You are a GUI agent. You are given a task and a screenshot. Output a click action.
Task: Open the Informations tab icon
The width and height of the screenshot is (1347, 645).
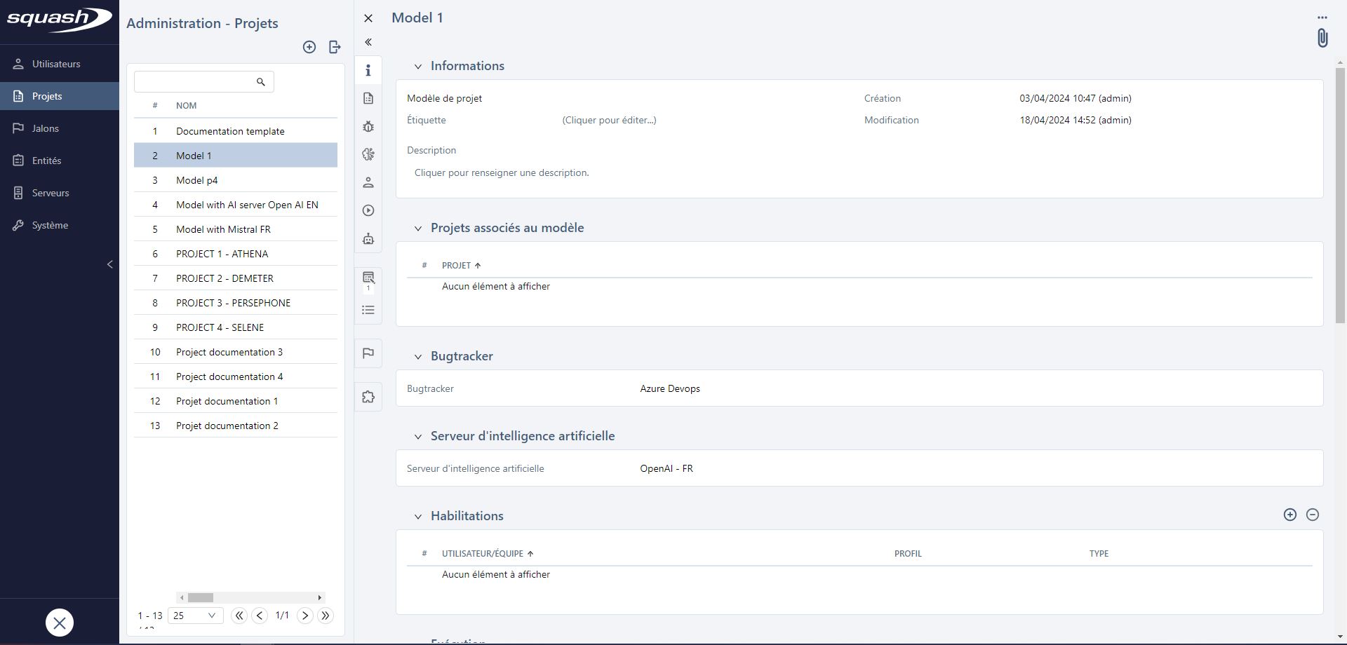(368, 70)
